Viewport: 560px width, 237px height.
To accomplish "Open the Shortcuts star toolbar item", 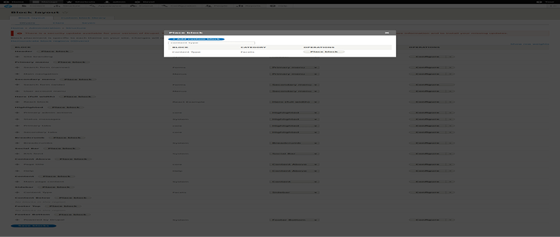I will [x=82, y=2].
